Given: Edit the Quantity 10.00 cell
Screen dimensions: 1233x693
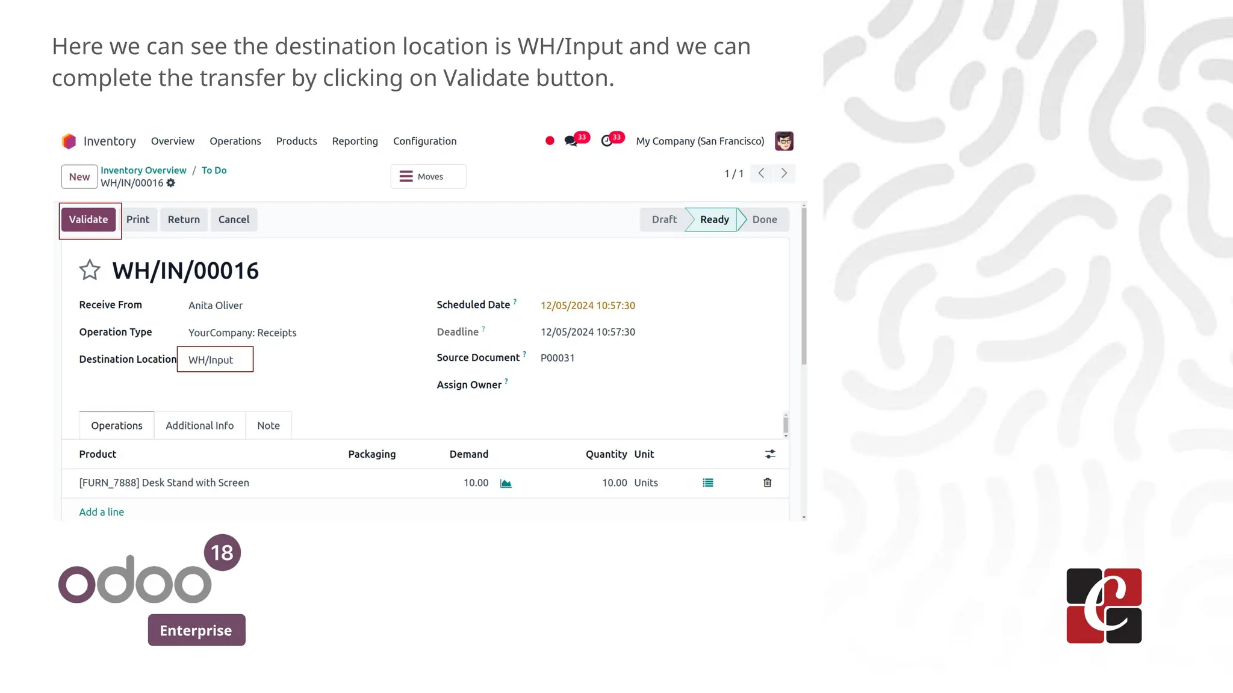Looking at the screenshot, I should tap(614, 482).
